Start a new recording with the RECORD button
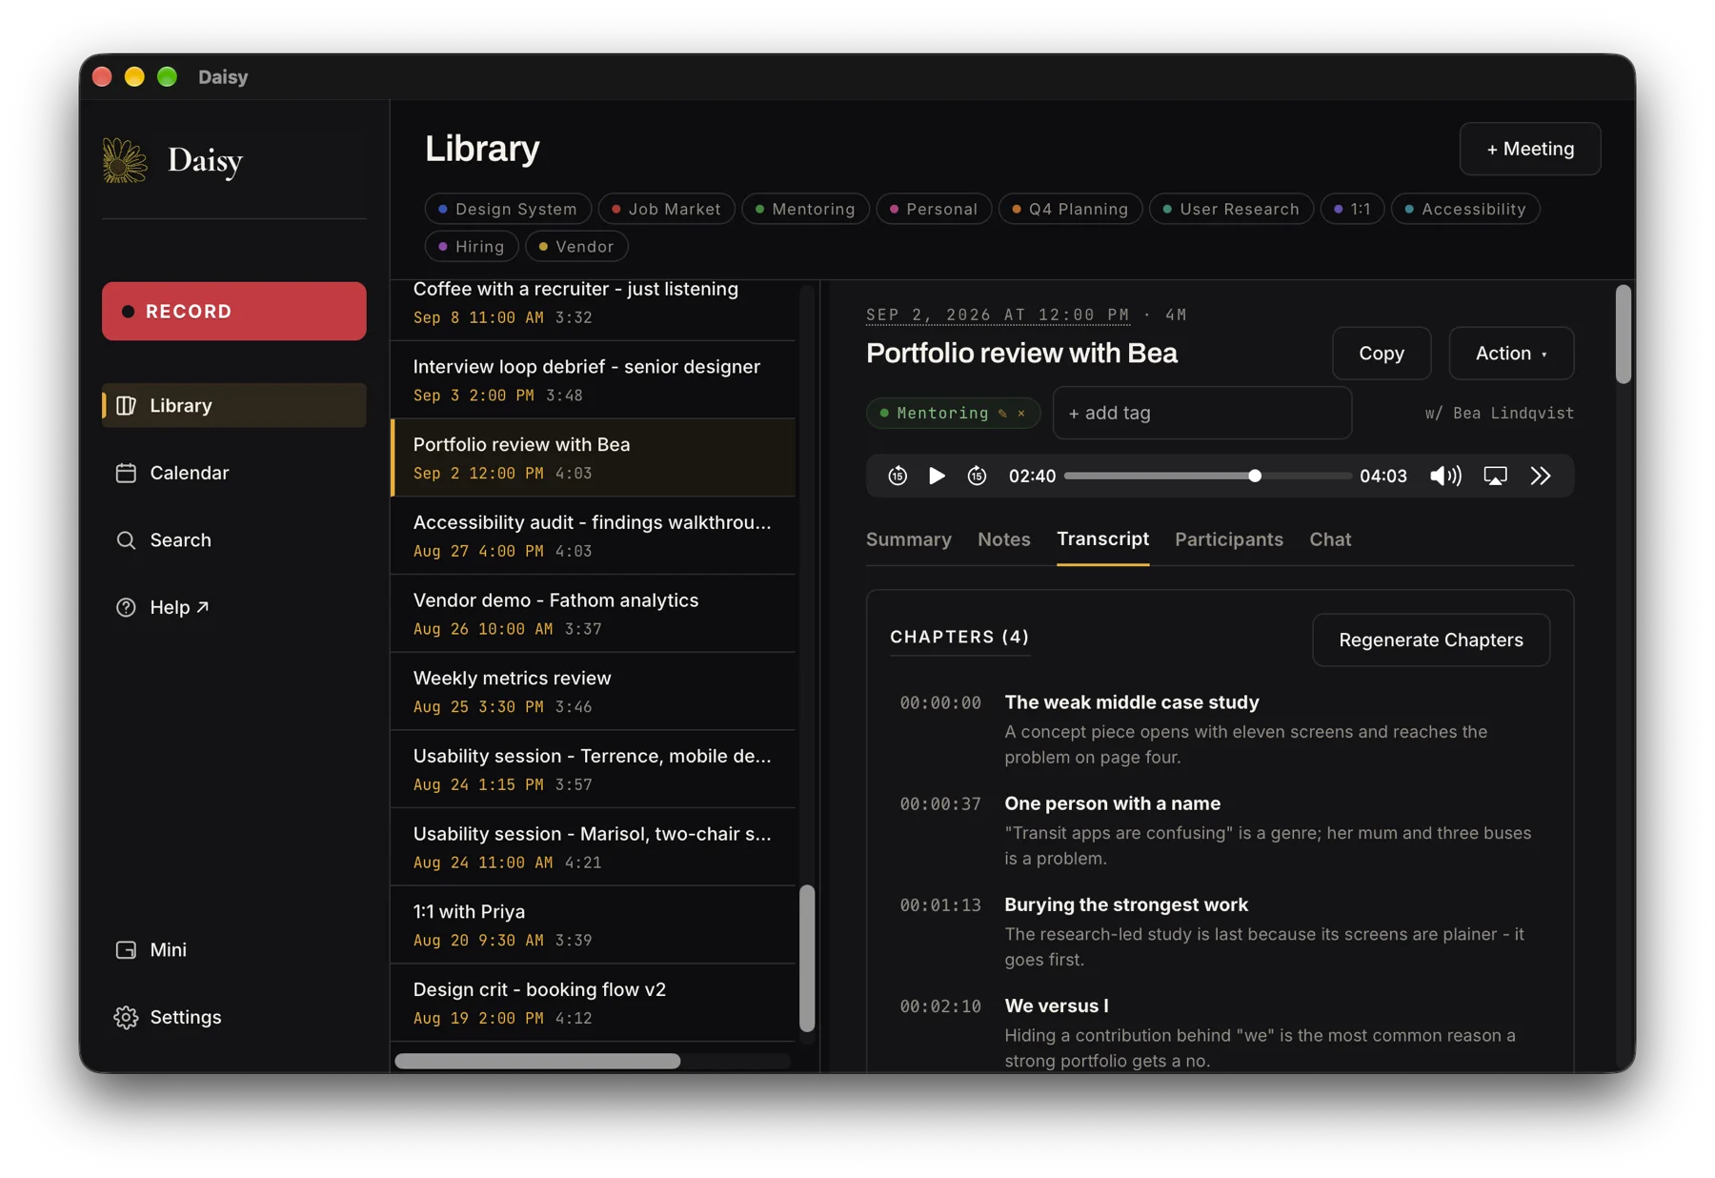Viewport: 1715px width, 1178px height. (233, 311)
